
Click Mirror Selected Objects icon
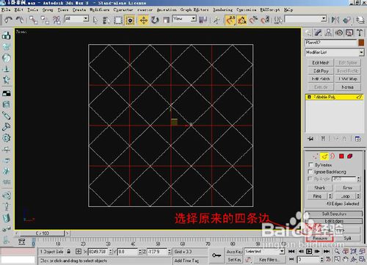coord(335,20)
